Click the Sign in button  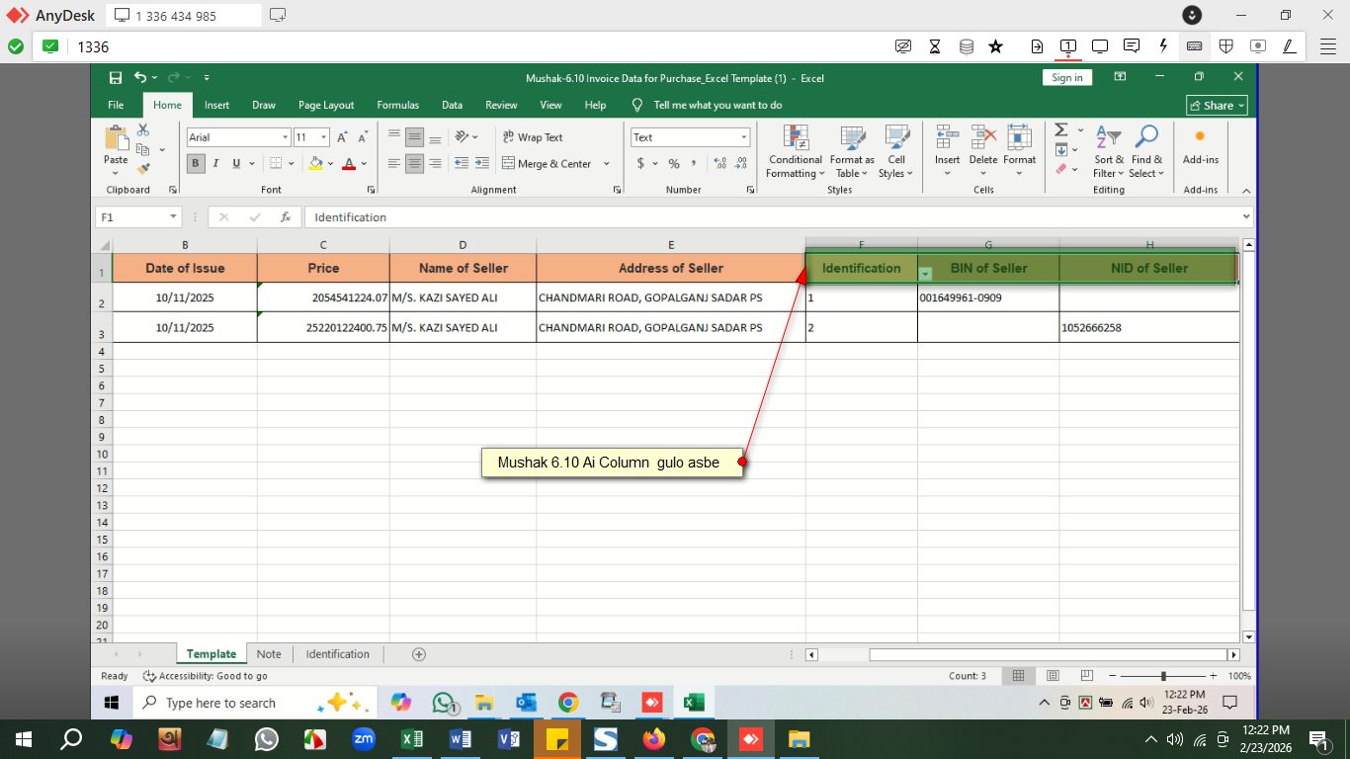point(1066,78)
